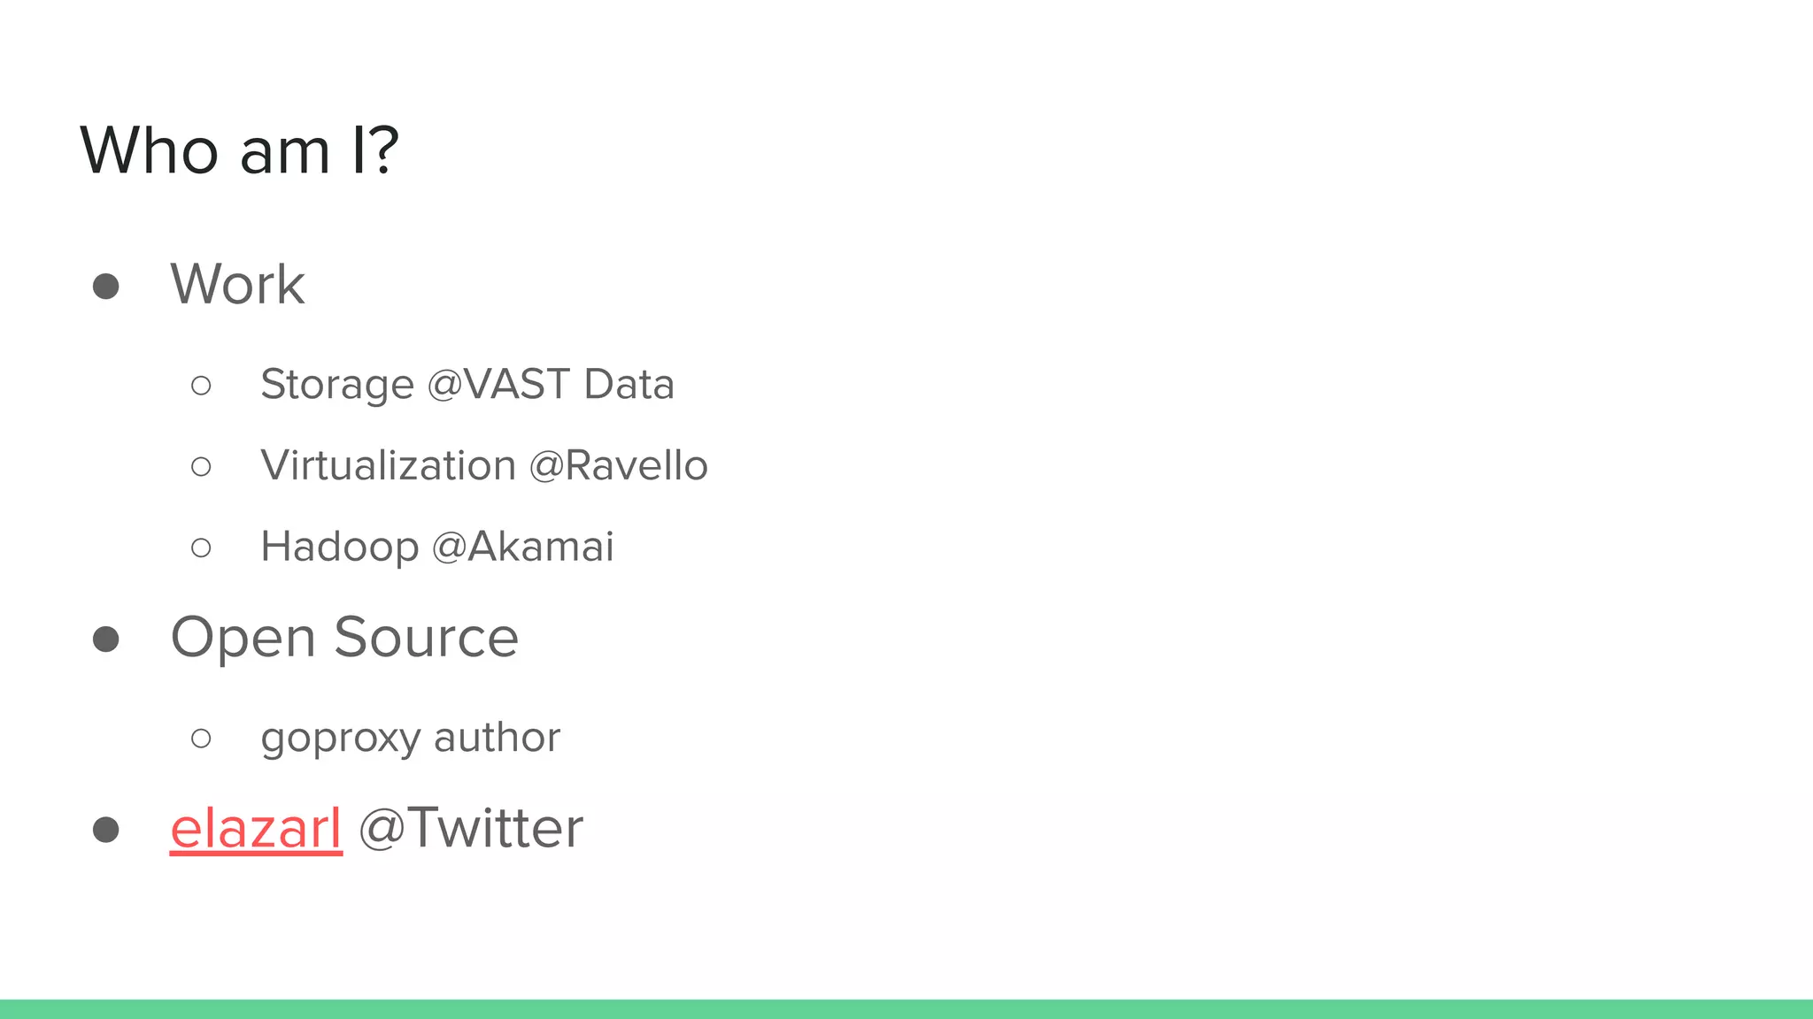Select the "Virtualization @Ravello" text
The width and height of the screenshot is (1813, 1019).
[x=483, y=466]
